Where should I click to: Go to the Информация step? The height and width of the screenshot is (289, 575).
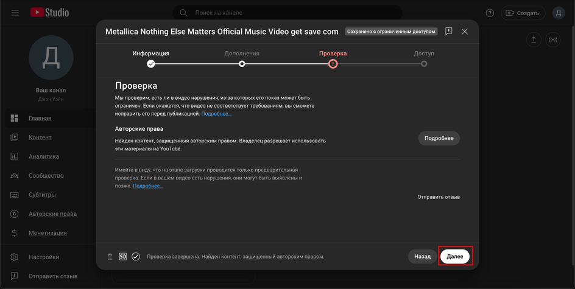[x=150, y=54]
